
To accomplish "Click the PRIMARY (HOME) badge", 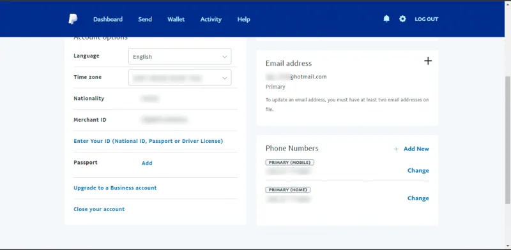I will point(288,189).
